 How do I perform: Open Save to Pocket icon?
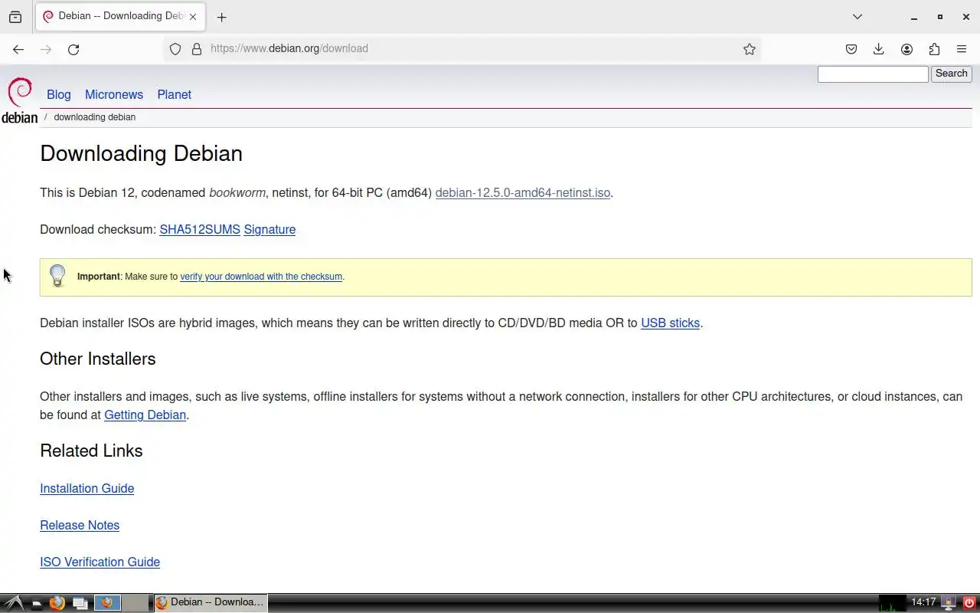(x=851, y=49)
